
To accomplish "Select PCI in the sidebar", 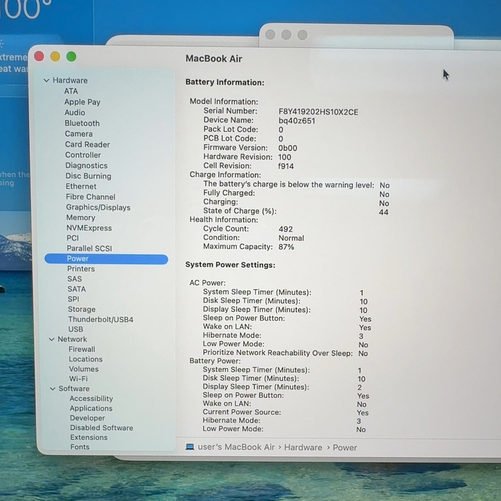I will (x=73, y=238).
